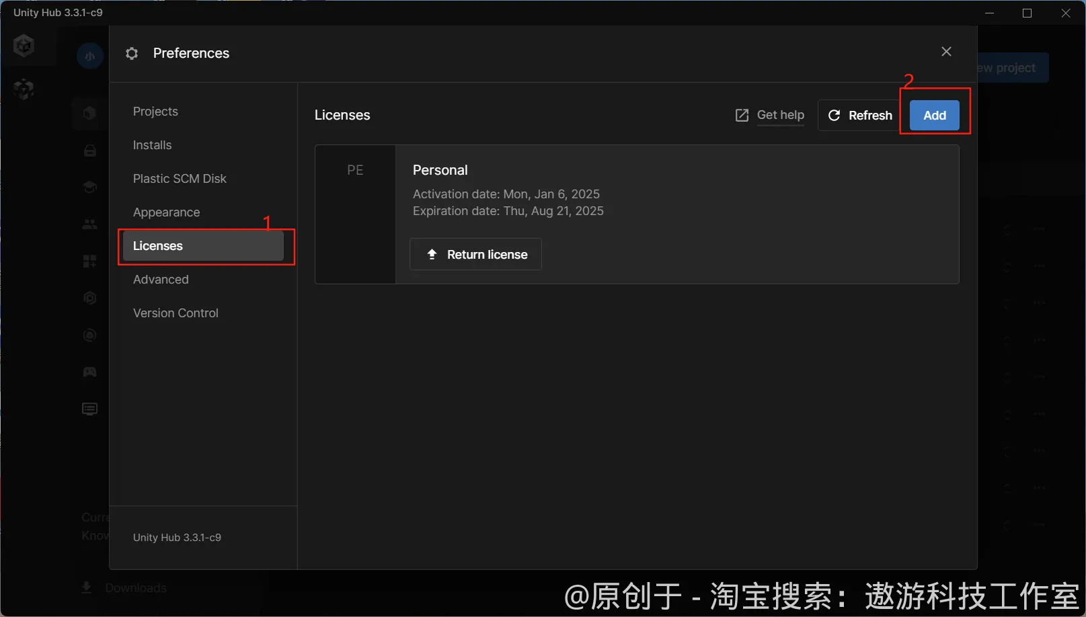1086x617 pixels.
Task: Go to the Appearance settings
Action: pos(166,212)
